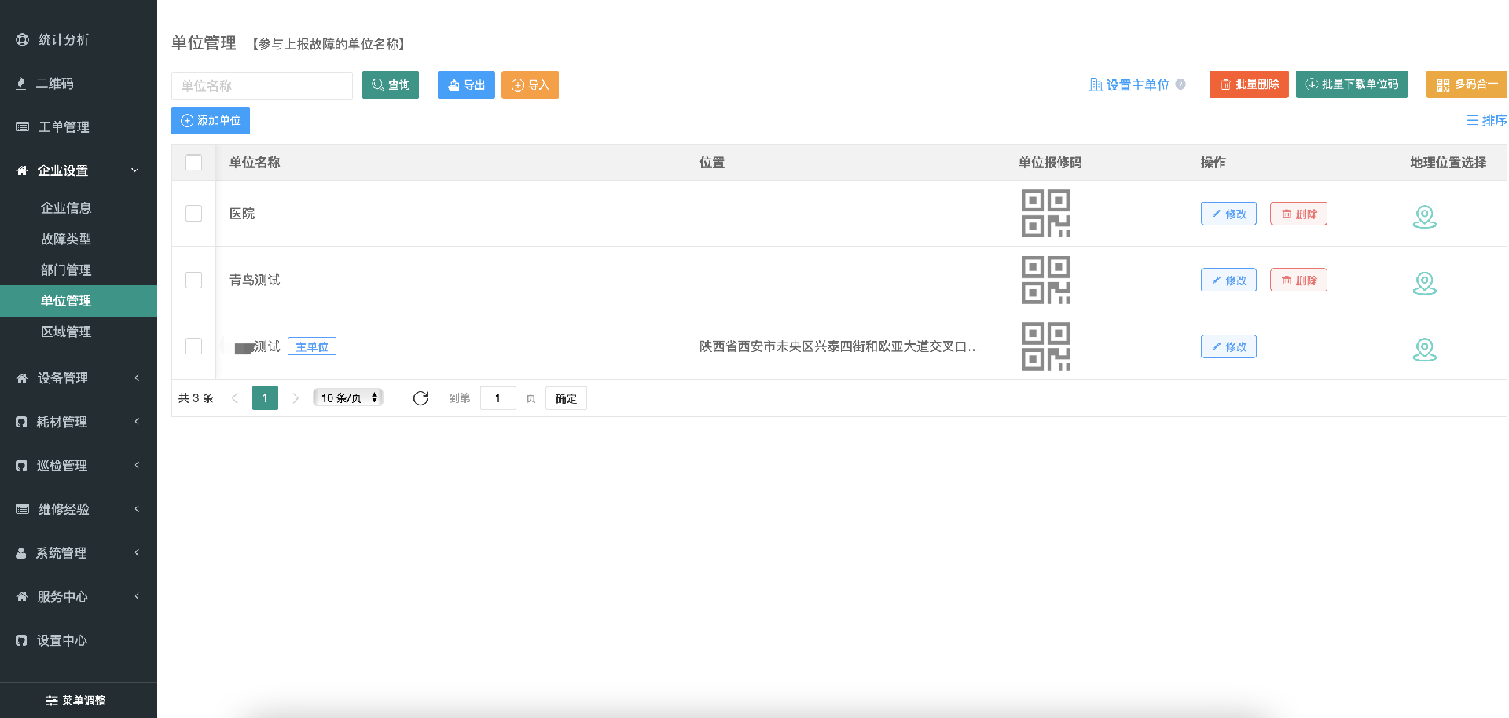Click the 批量删除 button

[x=1249, y=84]
